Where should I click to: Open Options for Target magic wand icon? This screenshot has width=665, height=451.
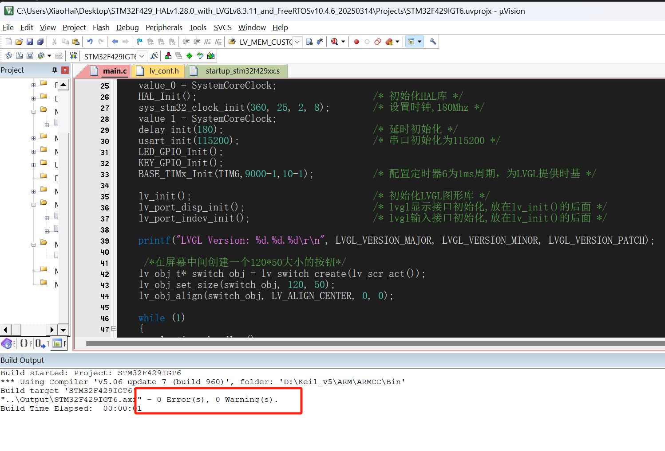pyautogui.click(x=154, y=56)
